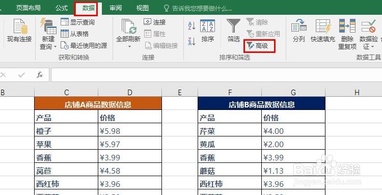Image resolution: width=382 pixels, height=195 pixels.
Task: Select Shop B's 香蕉 cell
Action: point(230,156)
